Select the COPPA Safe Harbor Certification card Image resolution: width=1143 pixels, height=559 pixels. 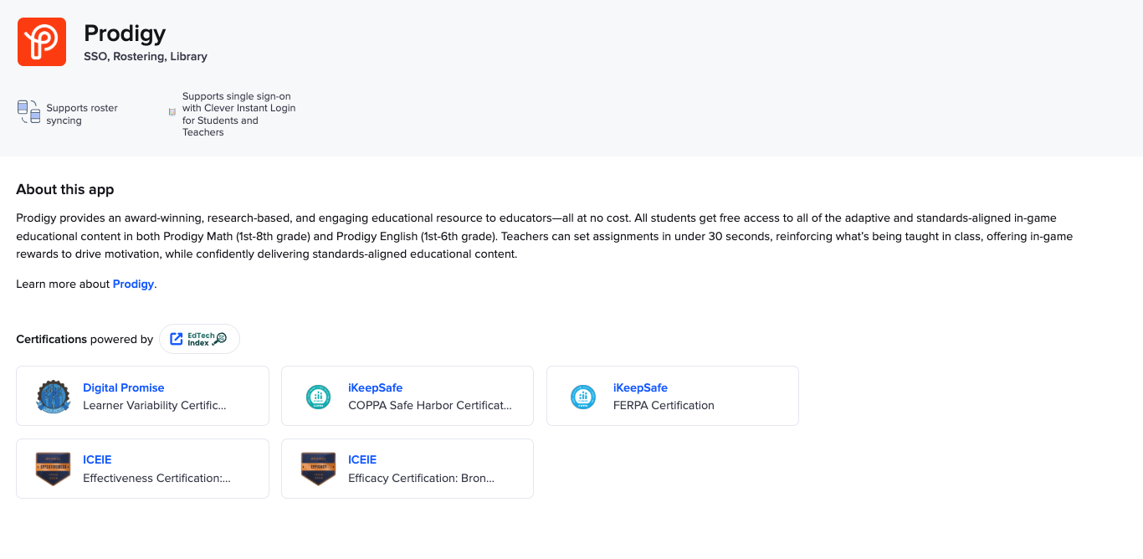pyautogui.click(x=407, y=396)
